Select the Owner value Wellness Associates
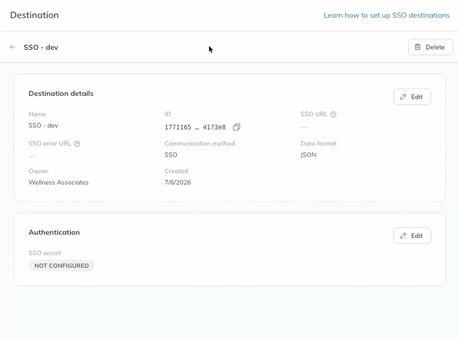458x341 pixels. pyautogui.click(x=58, y=182)
